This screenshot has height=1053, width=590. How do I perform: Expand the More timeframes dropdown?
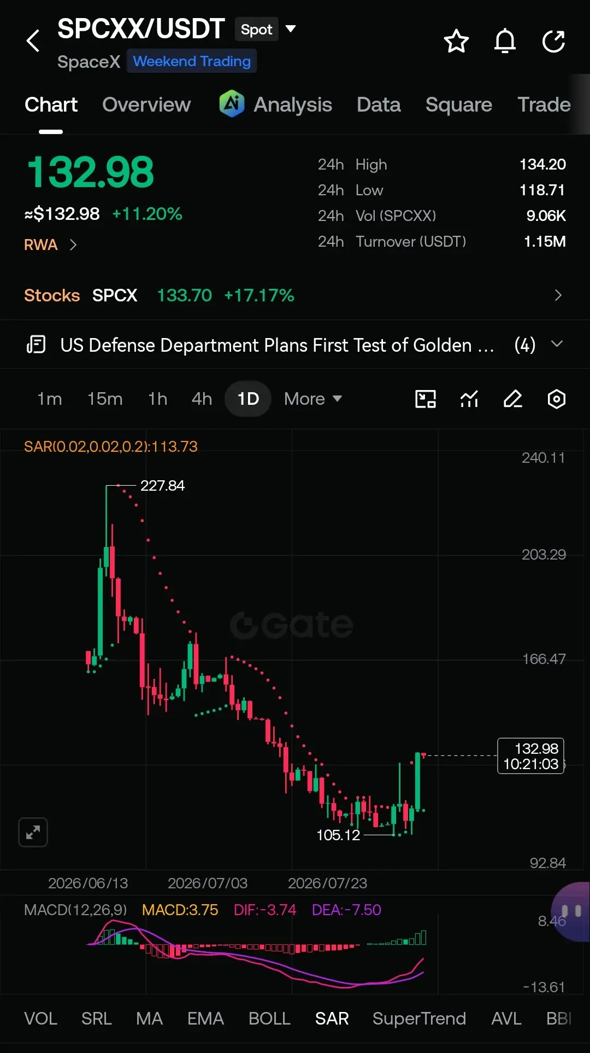[x=313, y=399]
